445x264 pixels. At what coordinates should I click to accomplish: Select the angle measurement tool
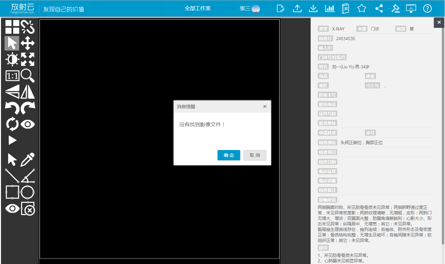28,176
